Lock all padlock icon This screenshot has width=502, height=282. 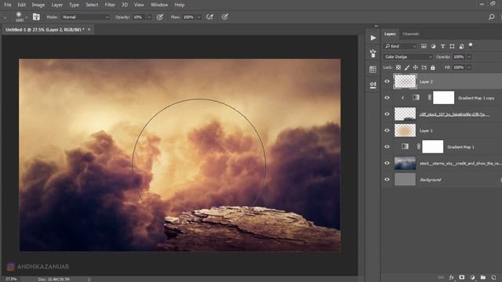[x=432, y=67]
